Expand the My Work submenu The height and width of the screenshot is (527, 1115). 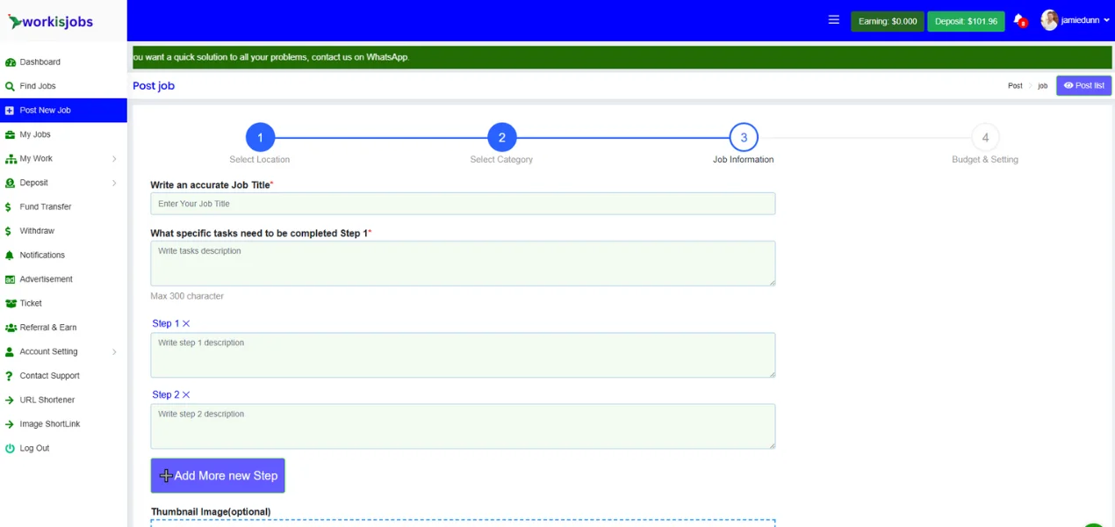[114, 159]
